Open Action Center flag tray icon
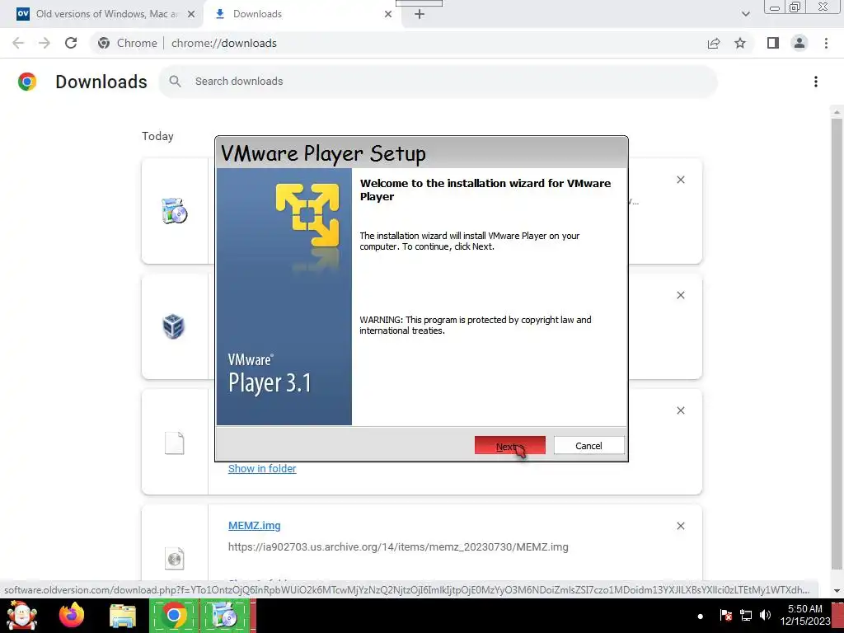This screenshot has height=633, width=844. tap(725, 615)
